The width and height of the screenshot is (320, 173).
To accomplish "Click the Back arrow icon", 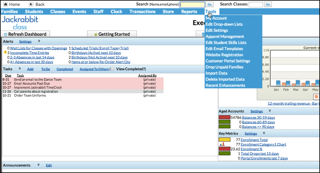I will click(31, 4).
